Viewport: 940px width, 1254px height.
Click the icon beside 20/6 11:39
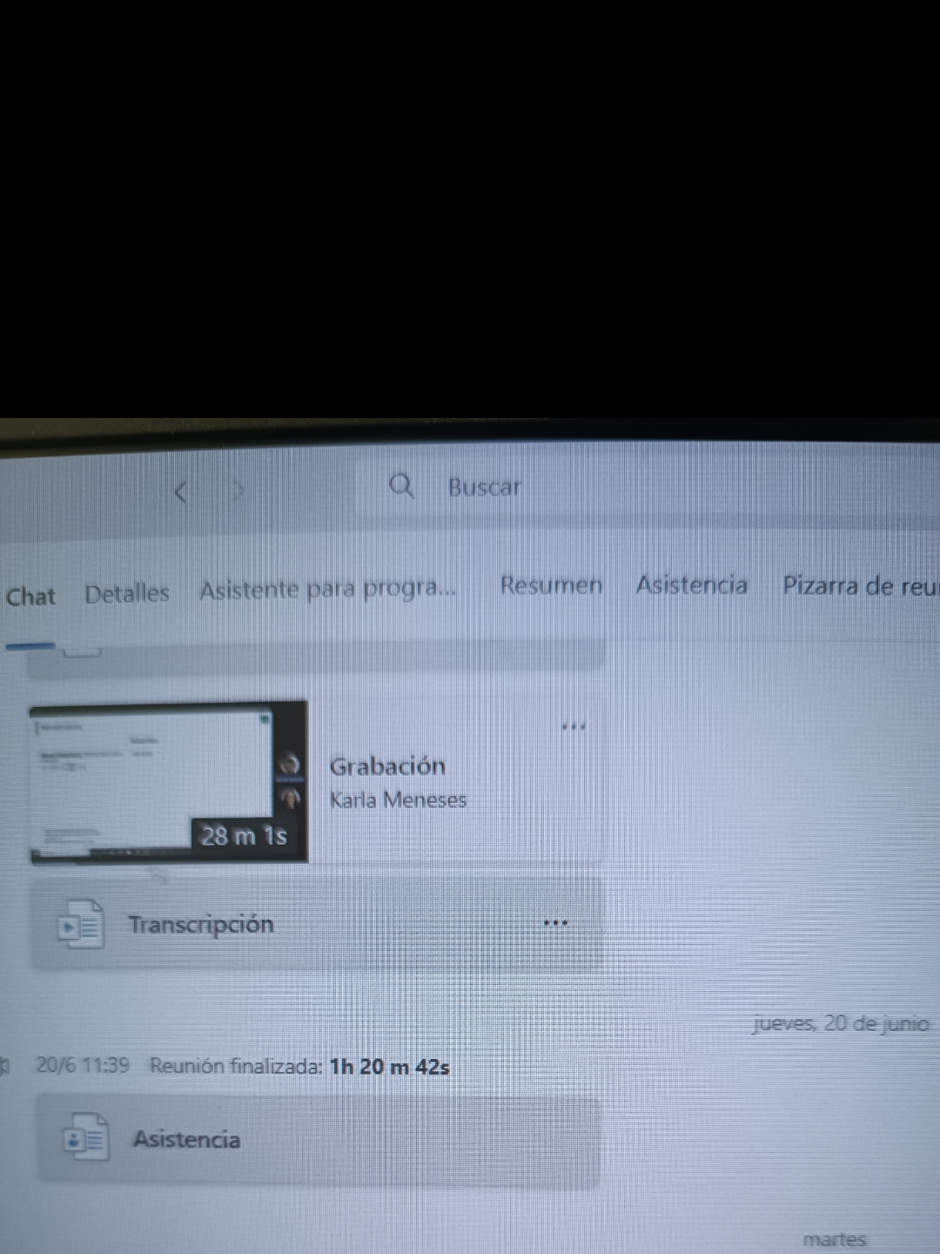4,1065
